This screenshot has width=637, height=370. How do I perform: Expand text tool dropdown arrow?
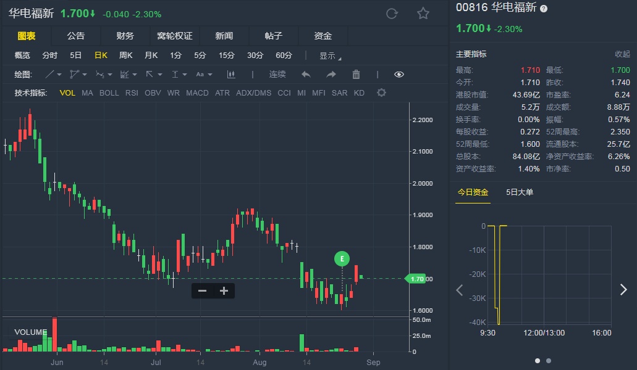click(x=210, y=75)
